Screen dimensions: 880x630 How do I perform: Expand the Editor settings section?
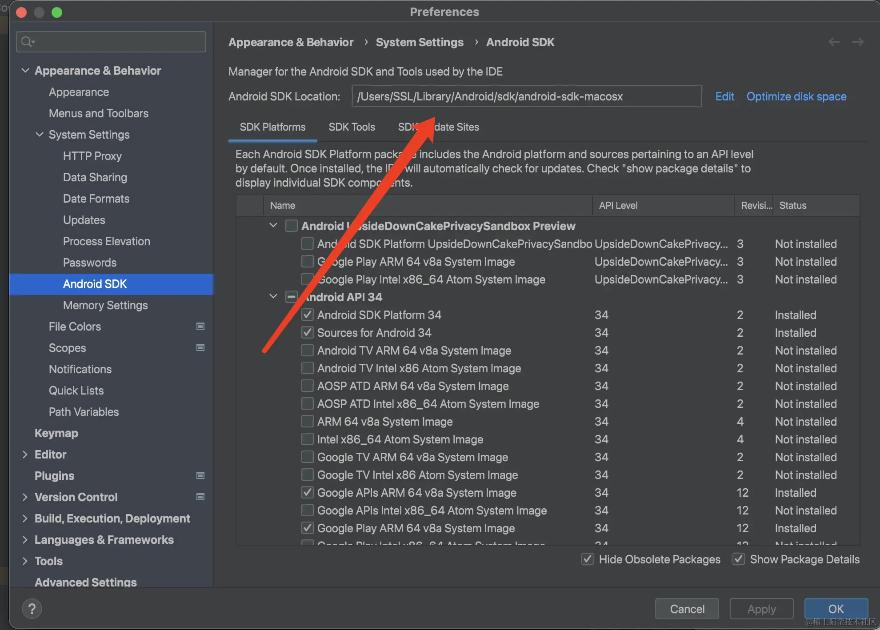25,455
